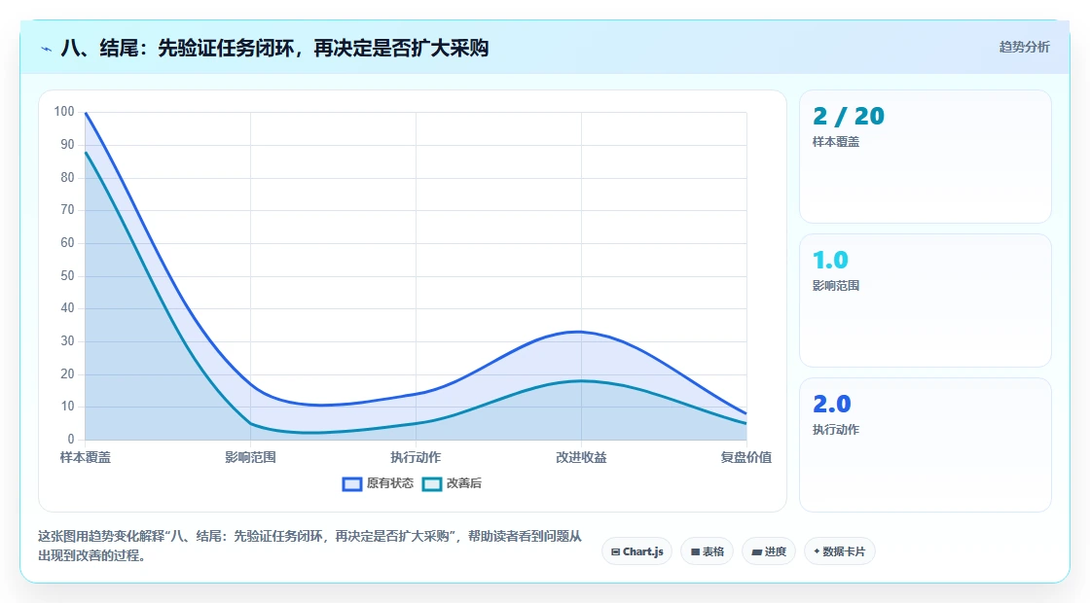1090x603 pixels.
Task: Click the 改进收益 x-axis label
Action: 581,457
